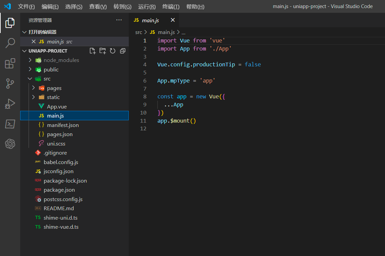This screenshot has height=256, width=385.
Task: Expand the pages folder
Action: [33, 88]
